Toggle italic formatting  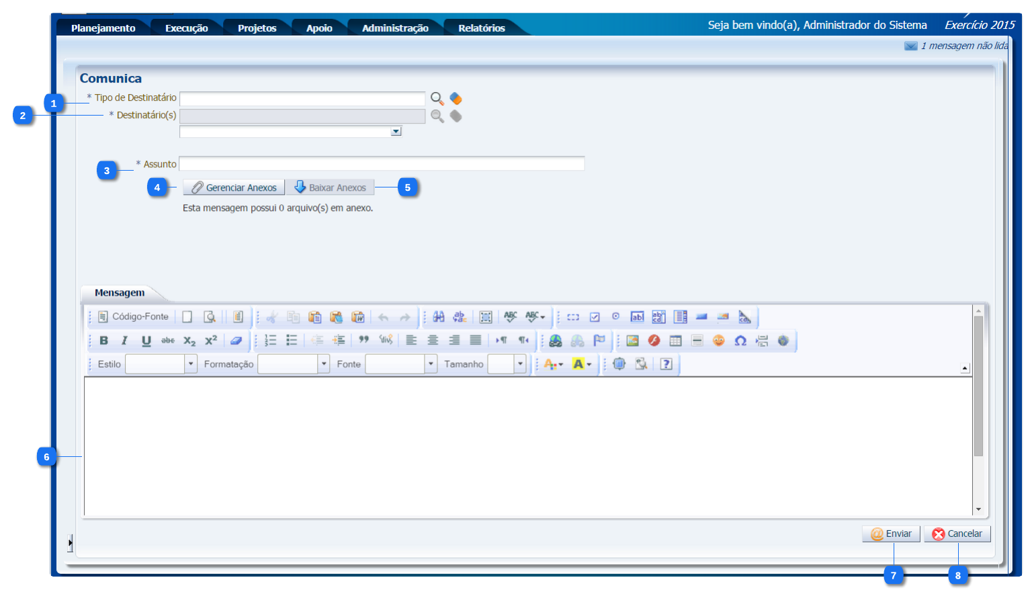[124, 341]
